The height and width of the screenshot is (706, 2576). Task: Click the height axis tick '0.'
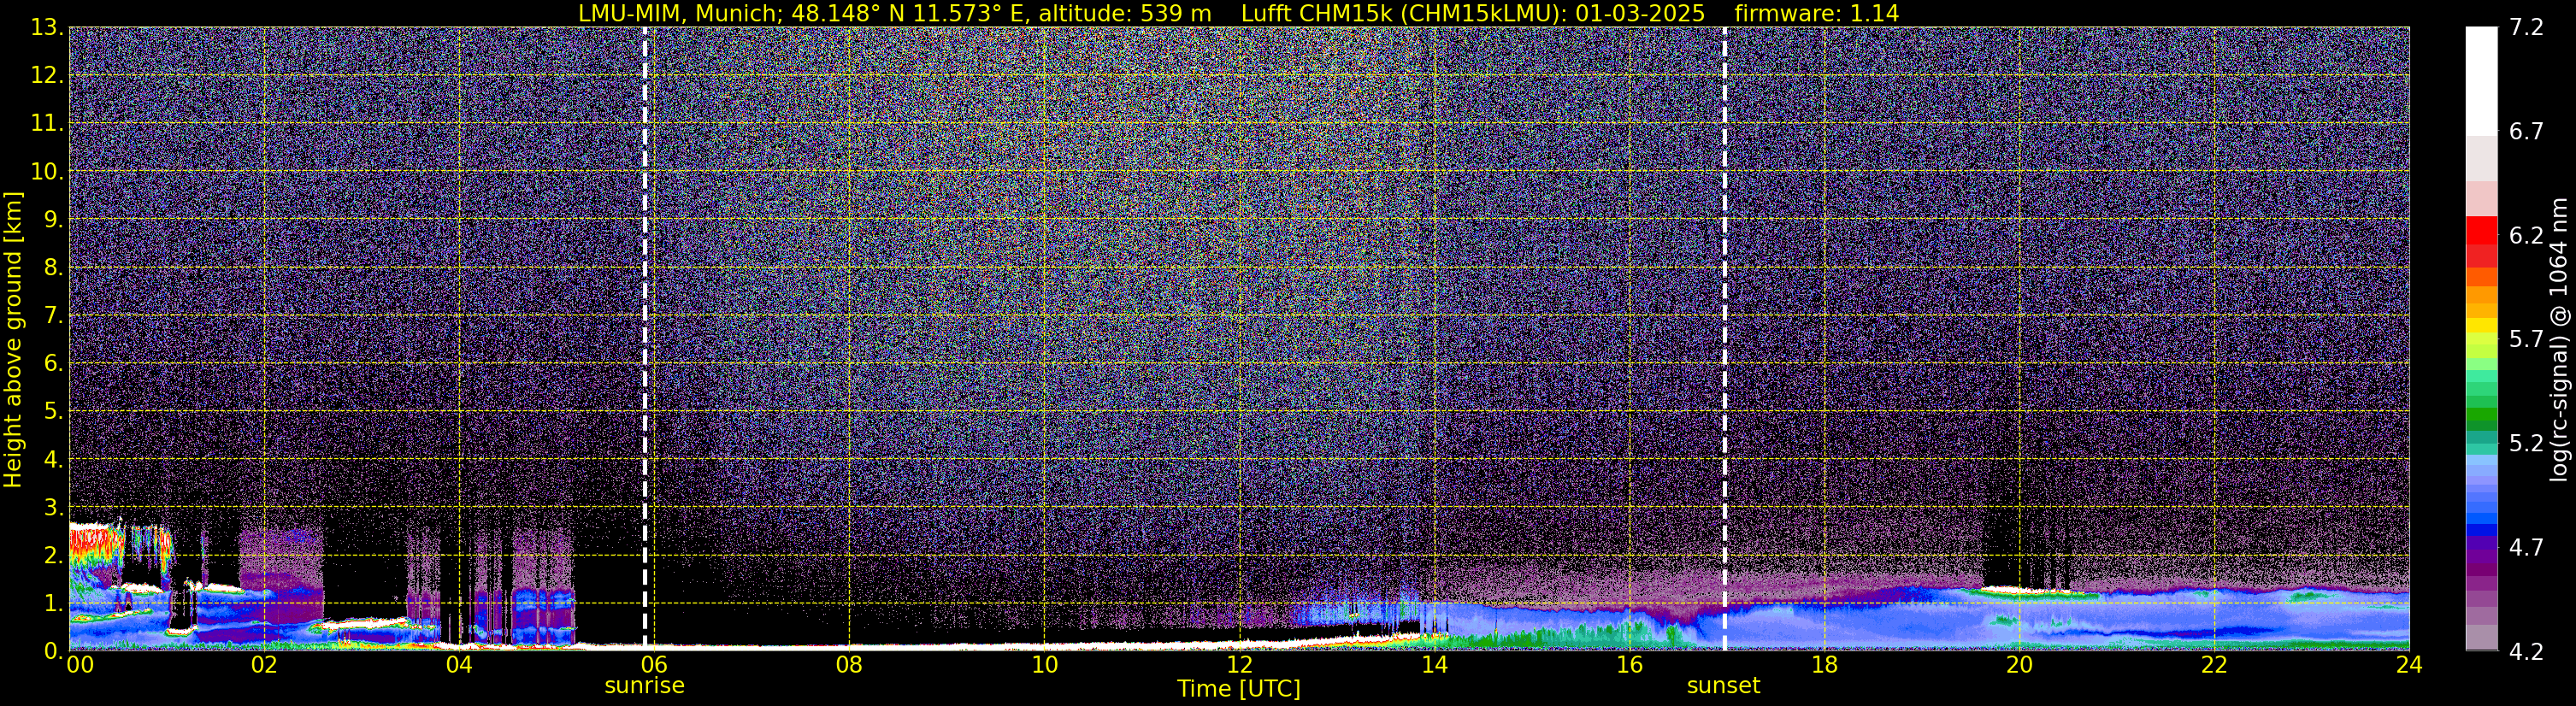(54, 650)
